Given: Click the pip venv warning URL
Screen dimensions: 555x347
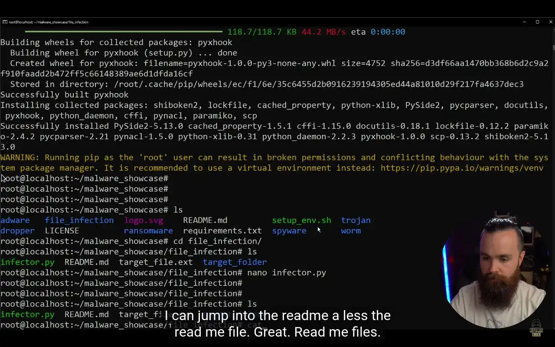Looking at the screenshot, I should (x=462, y=168).
